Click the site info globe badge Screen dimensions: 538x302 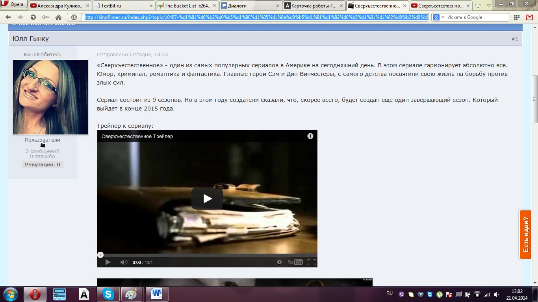pyautogui.click(x=74, y=17)
